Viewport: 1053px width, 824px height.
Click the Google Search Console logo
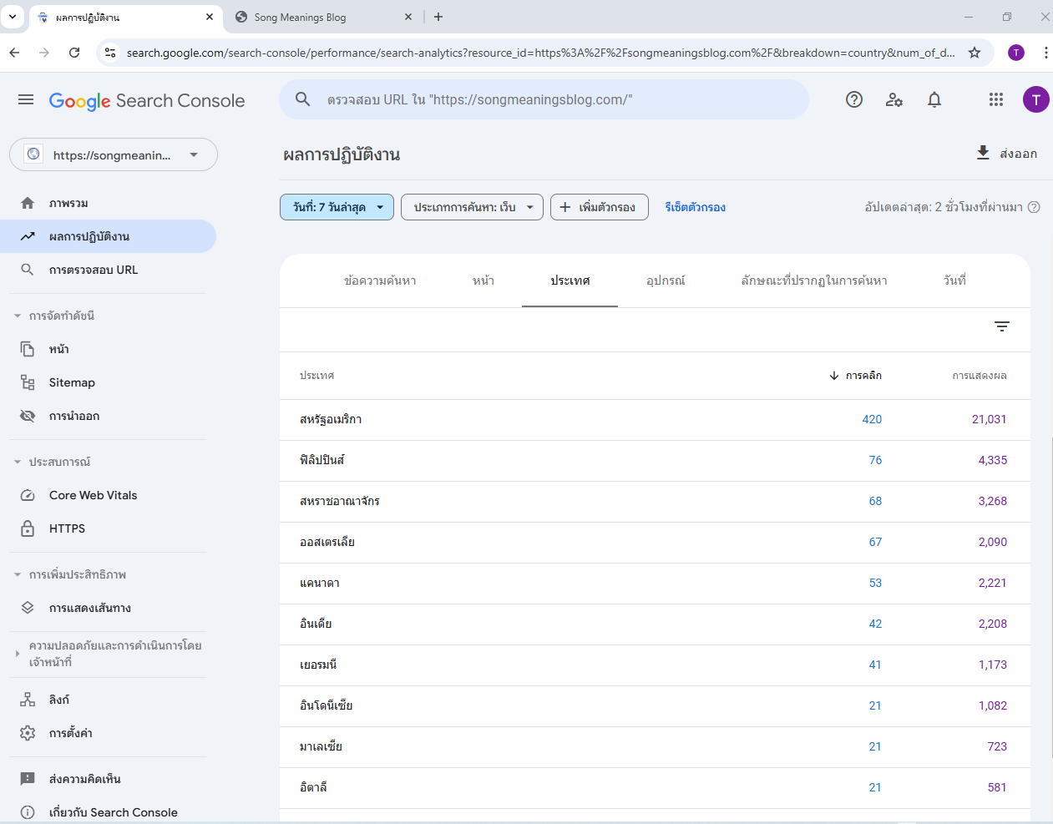tap(147, 101)
